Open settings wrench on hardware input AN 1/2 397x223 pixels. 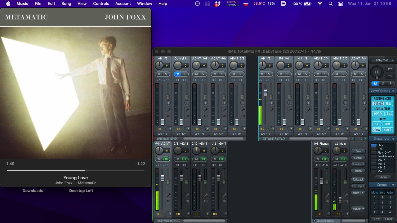[169, 110]
